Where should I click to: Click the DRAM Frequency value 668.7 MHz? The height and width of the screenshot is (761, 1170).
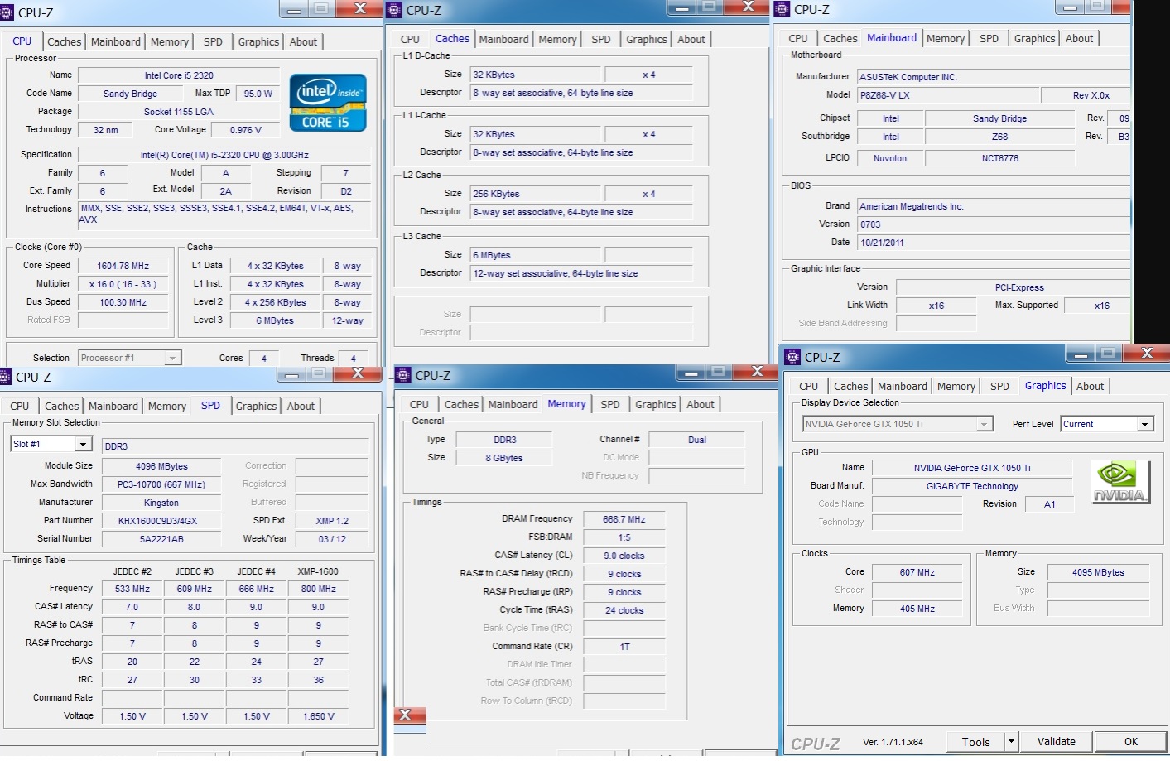(x=624, y=519)
